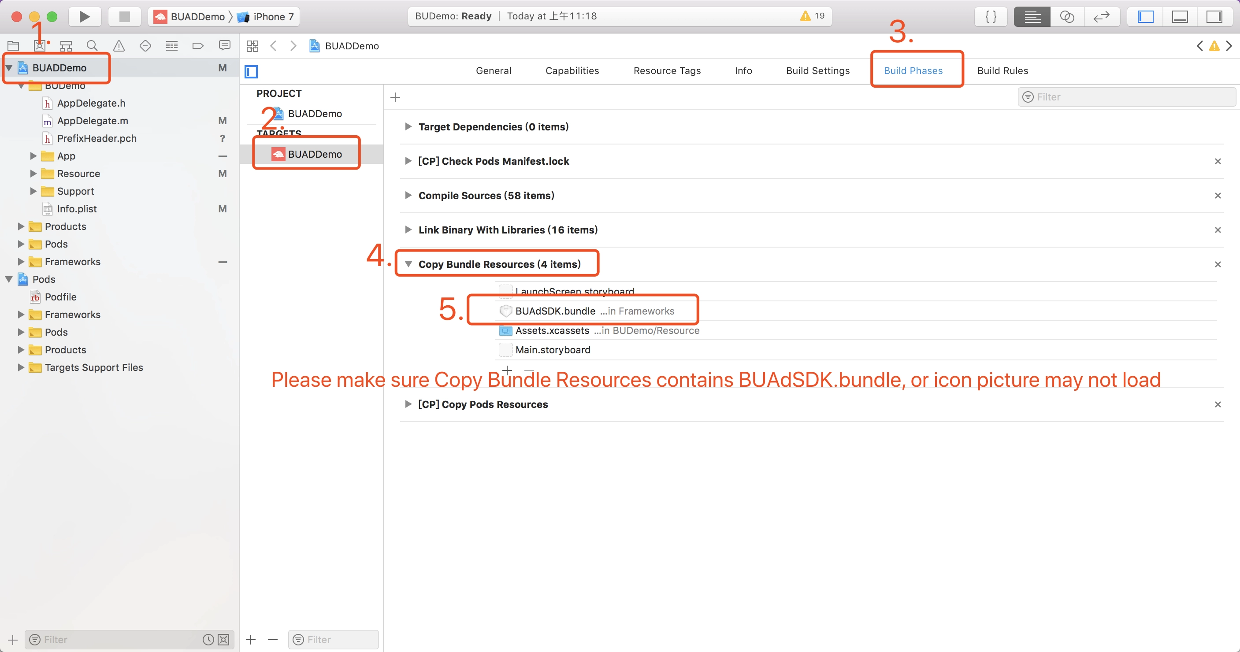The height and width of the screenshot is (652, 1240).
Task: Expand Check Pods Manifest.lock phase
Action: [408, 161]
